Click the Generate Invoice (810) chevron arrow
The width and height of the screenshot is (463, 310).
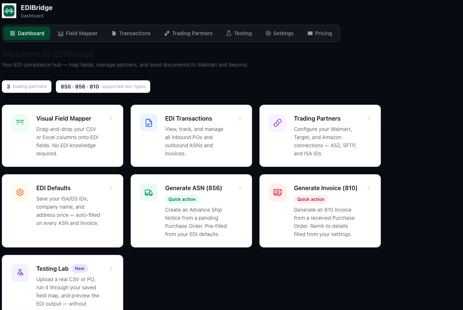pos(369,188)
